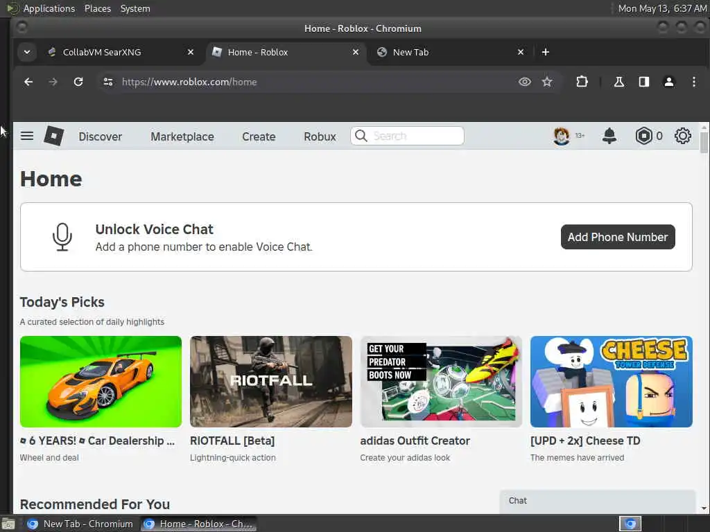Open the browser extensions puzzle icon
Screen dimensions: 710x532
(582, 82)
